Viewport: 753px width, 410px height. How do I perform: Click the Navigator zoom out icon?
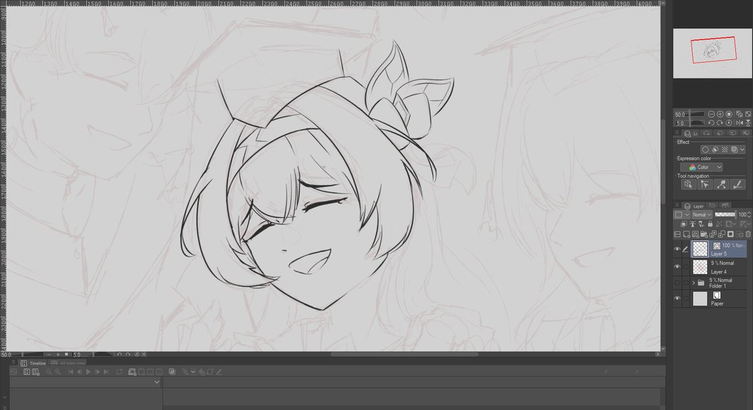tap(711, 114)
